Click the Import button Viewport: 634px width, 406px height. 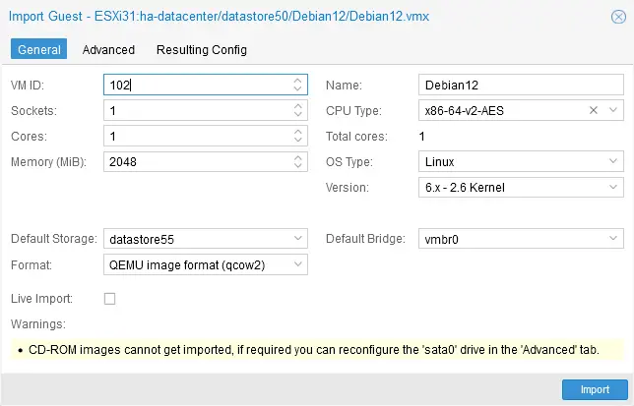pos(595,389)
